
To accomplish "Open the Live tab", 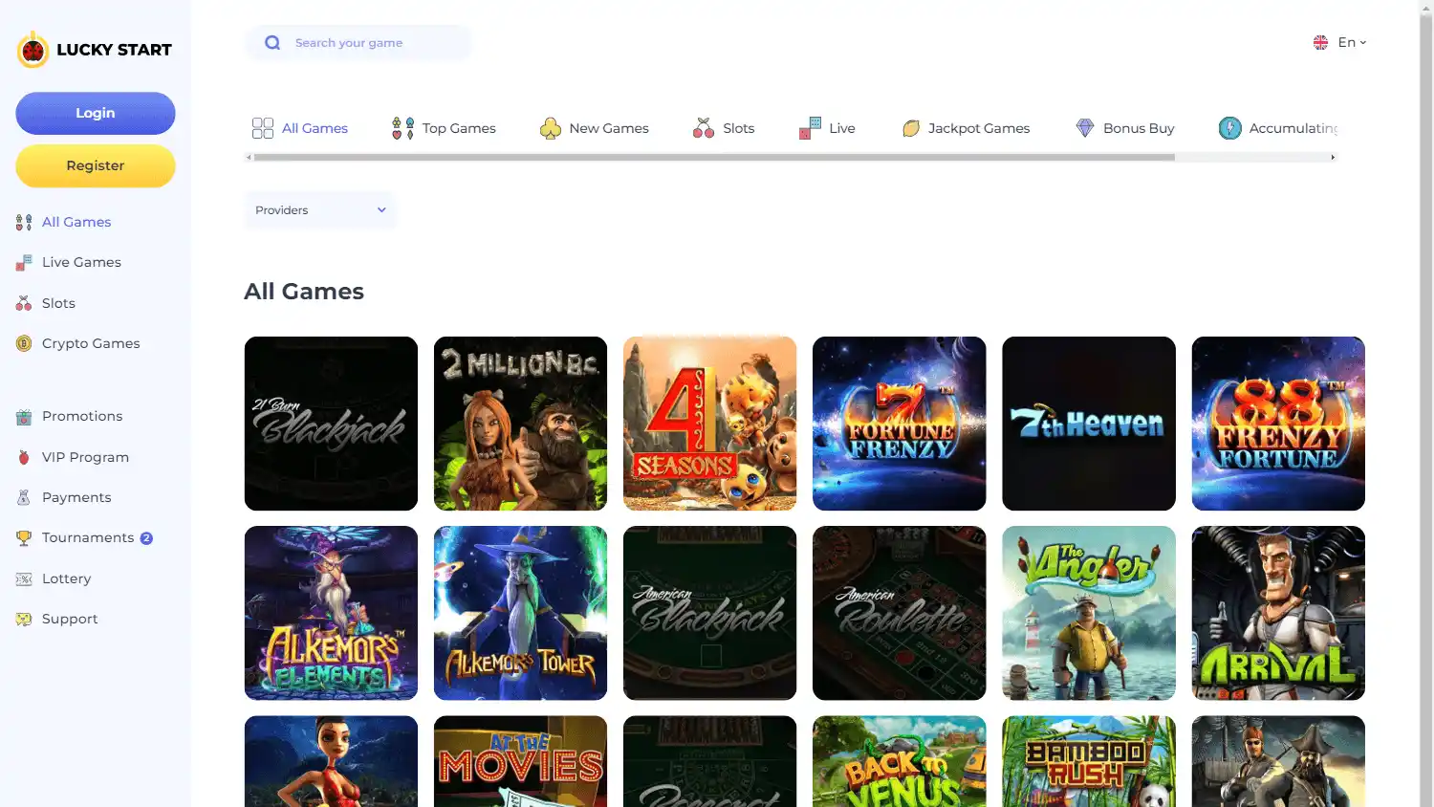I will tap(827, 128).
